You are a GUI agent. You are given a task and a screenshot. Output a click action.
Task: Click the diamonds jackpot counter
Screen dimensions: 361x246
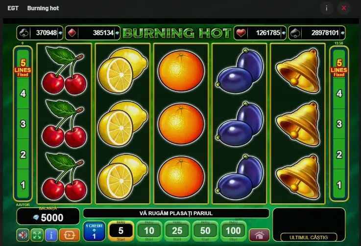tap(93, 33)
